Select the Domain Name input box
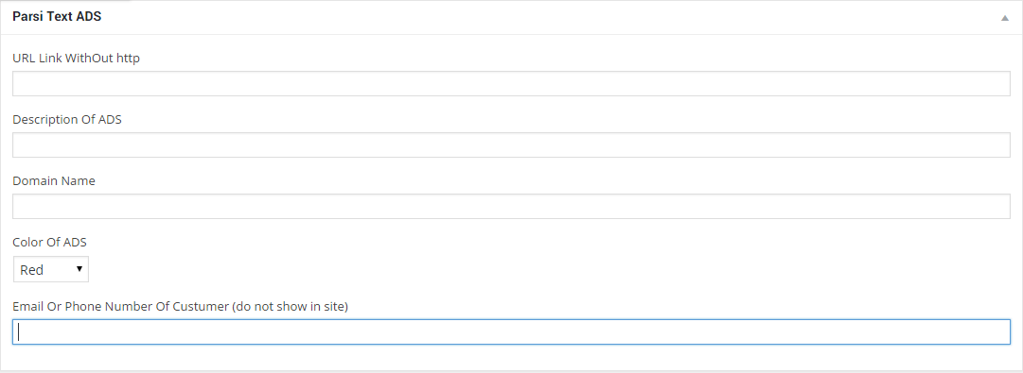Image resolution: width=1023 pixels, height=373 pixels. 511,207
